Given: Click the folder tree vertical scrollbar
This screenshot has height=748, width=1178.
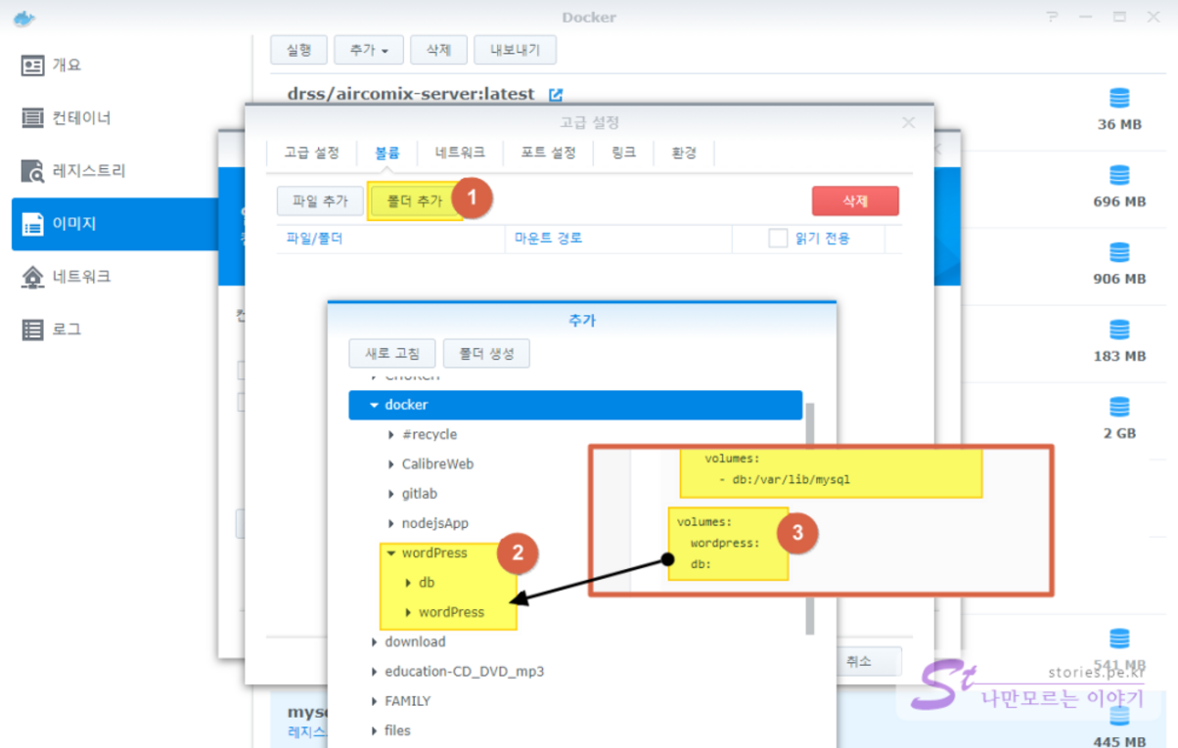Looking at the screenshot, I should pos(809,518).
